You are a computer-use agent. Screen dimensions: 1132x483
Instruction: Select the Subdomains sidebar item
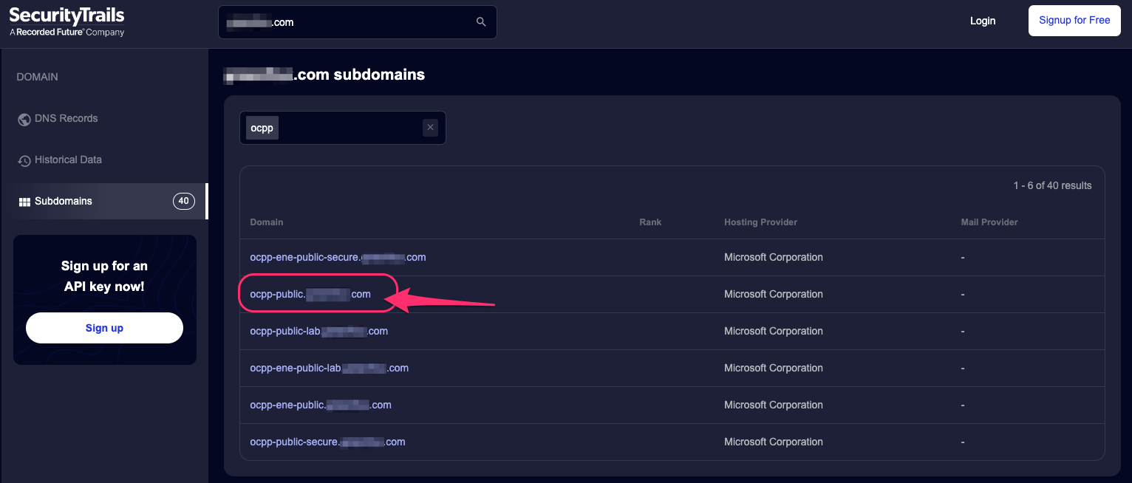(104, 201)
